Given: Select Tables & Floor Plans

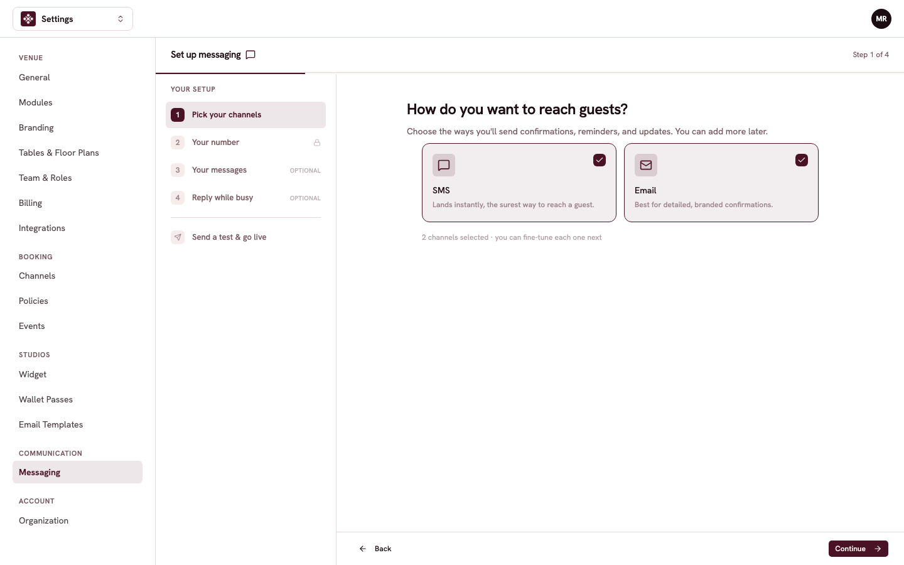Looking at the screenshot, I should [77, 153].
